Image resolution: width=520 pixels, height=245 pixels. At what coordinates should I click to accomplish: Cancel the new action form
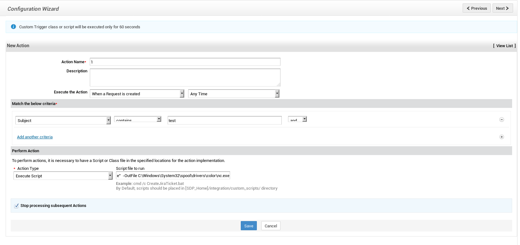[271, 226]
